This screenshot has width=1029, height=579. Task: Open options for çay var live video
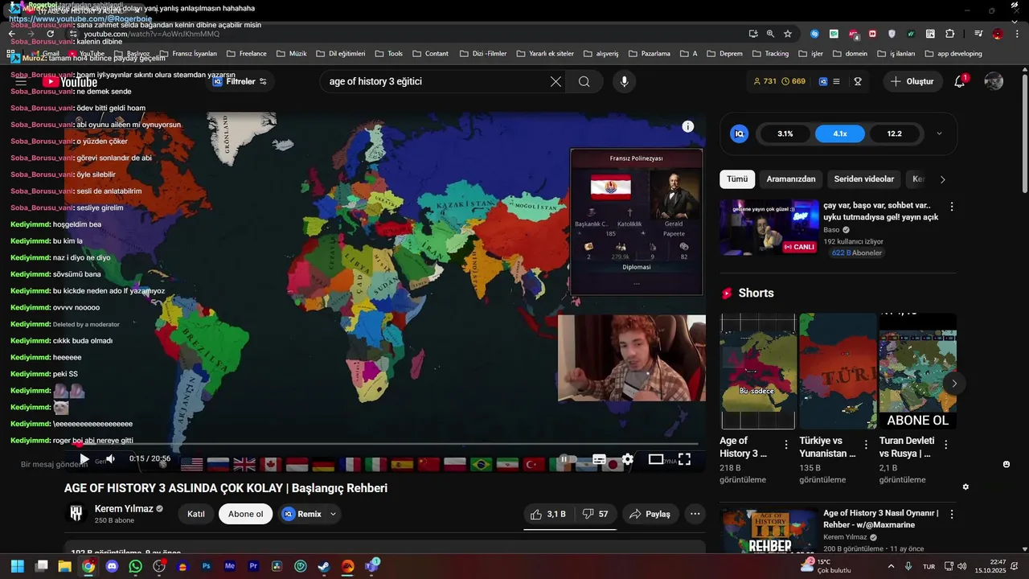pos(952,207)
